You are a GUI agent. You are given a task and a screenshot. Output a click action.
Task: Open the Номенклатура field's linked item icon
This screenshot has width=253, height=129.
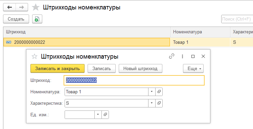coord(159,92)
